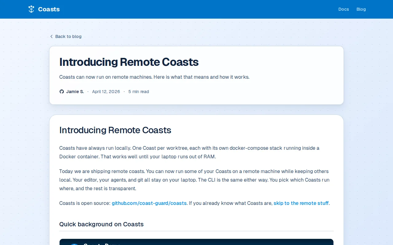The image size is (393, 245).
Task: Open the Coasts Demo video thumbnail
Action: 196,242
